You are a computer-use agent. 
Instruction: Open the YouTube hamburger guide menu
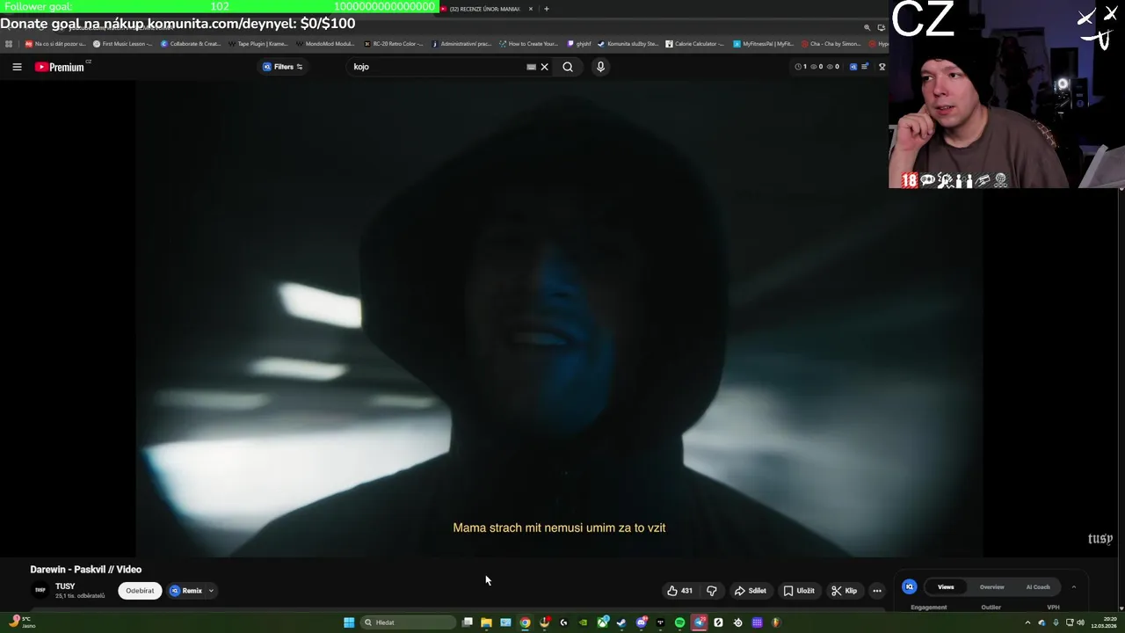(x=17, y=67)
